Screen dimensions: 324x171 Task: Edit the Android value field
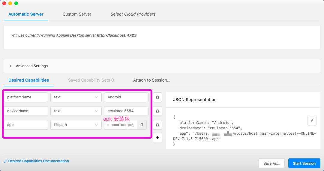(x=126, y=97)
